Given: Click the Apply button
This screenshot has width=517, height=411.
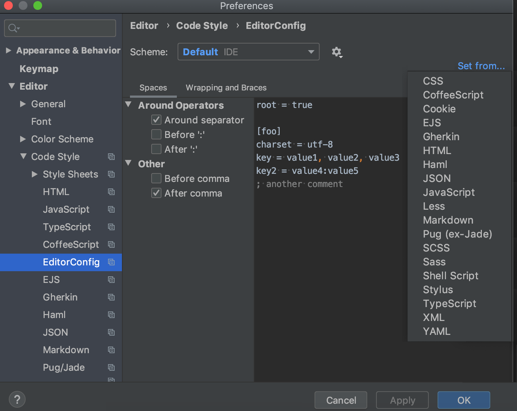Looking at the screenshot, I should click(402, 400).
